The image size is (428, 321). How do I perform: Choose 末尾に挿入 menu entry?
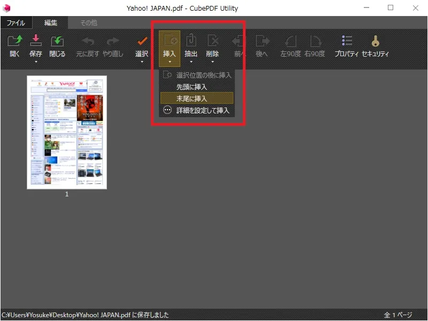[x=197, y=98]
